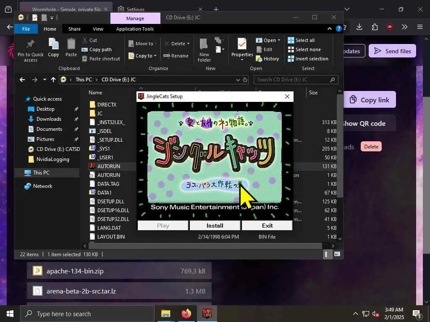
Task: Open NvidiaLogging folder in sidebar
Action: point(52,159)
